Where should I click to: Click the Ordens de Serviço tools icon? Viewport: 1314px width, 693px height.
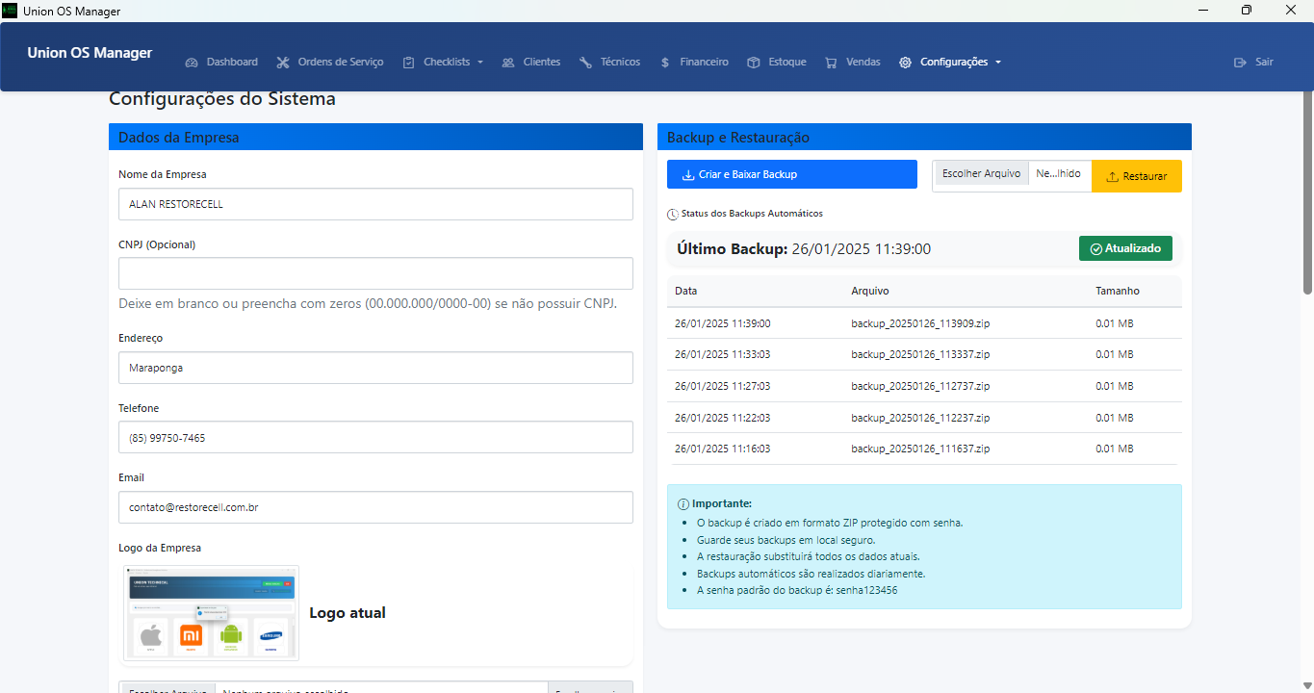coord(283,63)
